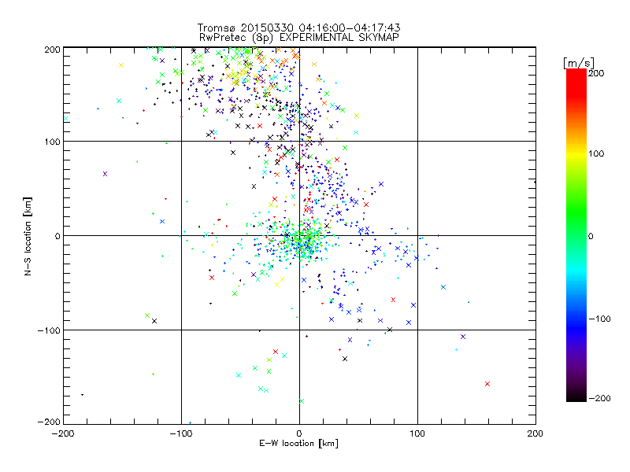Viewport: 630px width, 472px height.
Task: Click the green middle of the colorbar
Action: pos(576,219)
